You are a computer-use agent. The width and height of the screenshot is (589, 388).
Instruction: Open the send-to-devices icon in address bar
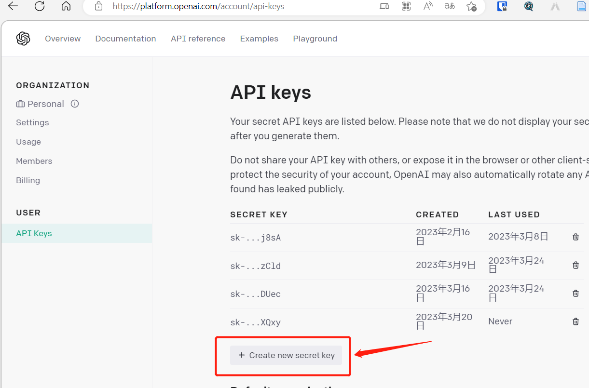coord(384,6)
